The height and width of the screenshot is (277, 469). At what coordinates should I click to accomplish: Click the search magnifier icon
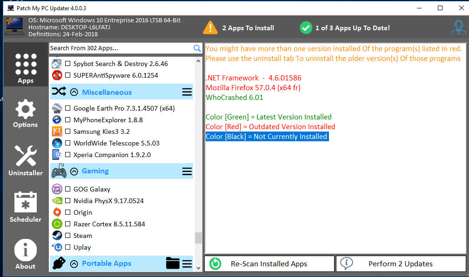[197, 48]
